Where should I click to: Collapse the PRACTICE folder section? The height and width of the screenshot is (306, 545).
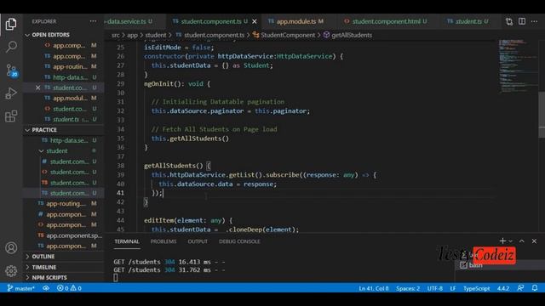44,130
